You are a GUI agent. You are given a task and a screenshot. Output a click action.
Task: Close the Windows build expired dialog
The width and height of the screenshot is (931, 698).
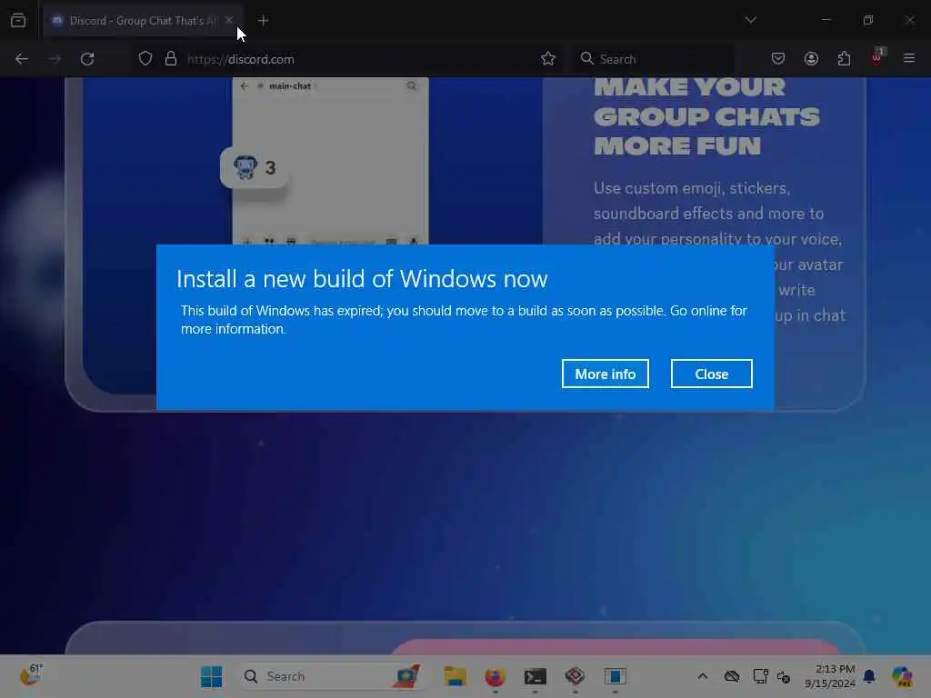[711, 374]
